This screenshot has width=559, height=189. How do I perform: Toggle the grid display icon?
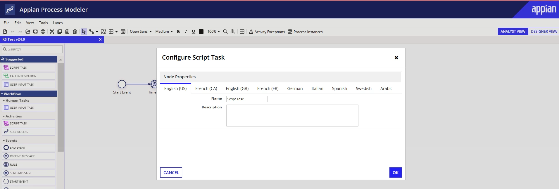242,32
